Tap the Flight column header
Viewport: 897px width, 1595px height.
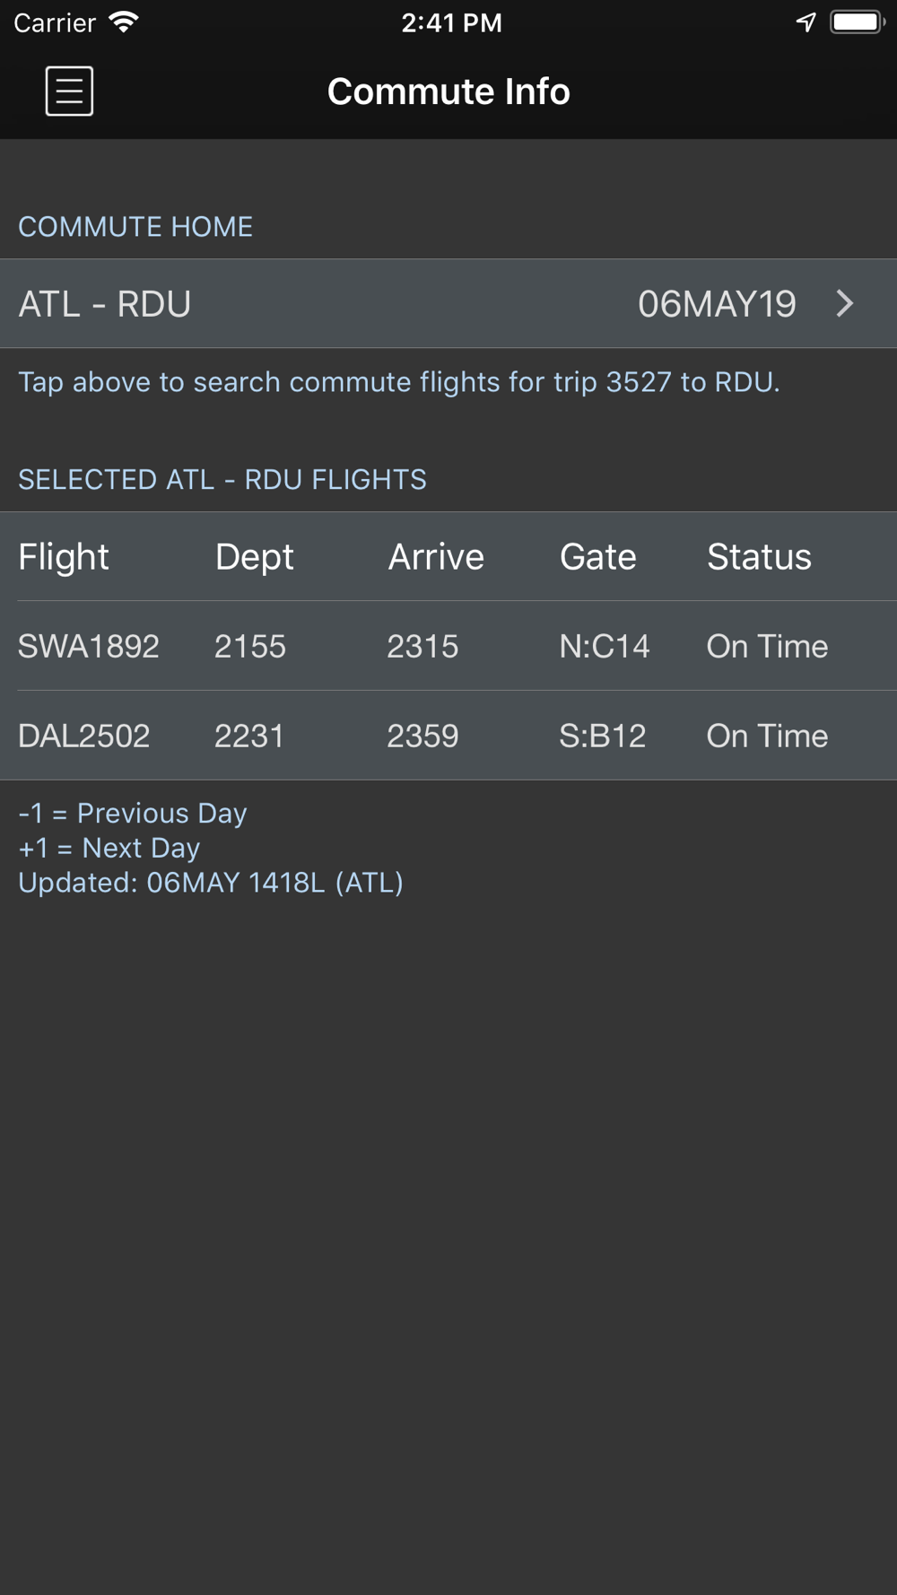64,556
